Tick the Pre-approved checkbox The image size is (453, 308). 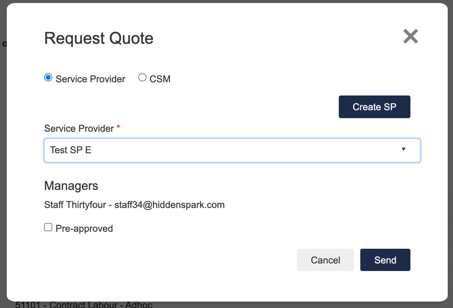48,227
